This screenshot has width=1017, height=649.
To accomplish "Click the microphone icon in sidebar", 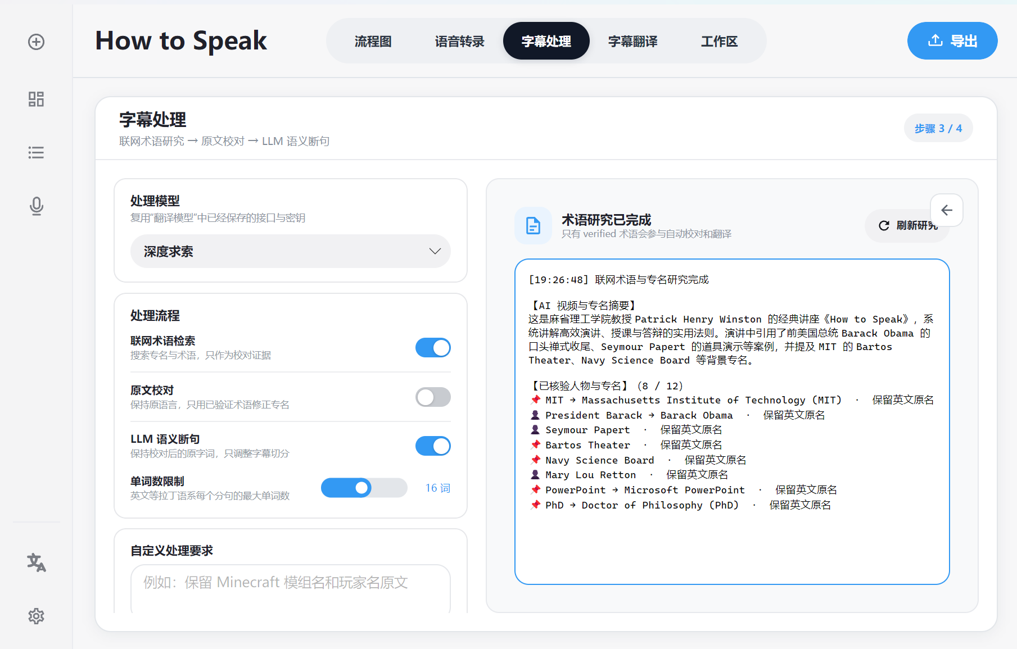I will (x=37, y=206).
